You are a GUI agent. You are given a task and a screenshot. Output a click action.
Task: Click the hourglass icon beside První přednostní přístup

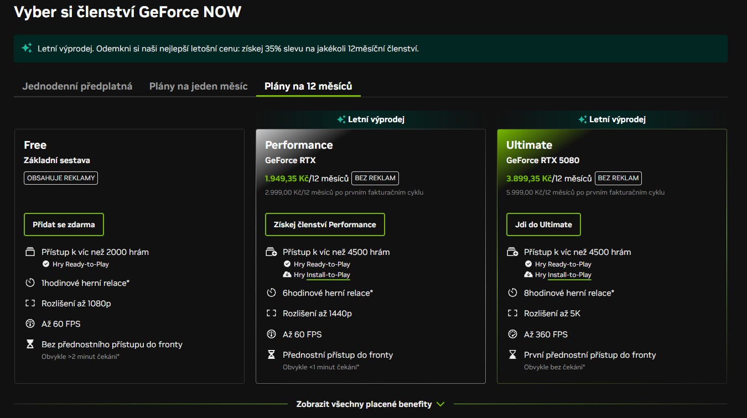pos(513,355)
